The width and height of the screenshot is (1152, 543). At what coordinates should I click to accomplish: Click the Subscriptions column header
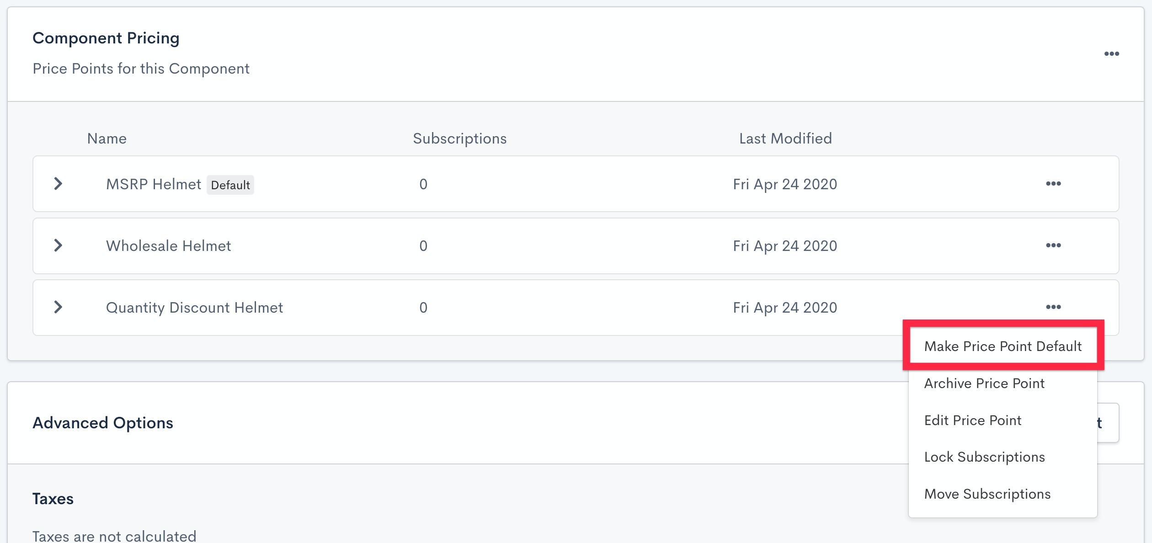coord(459,138)
